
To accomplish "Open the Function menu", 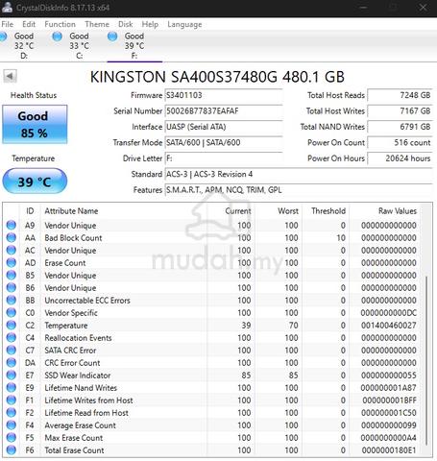I will coord(60,24).
